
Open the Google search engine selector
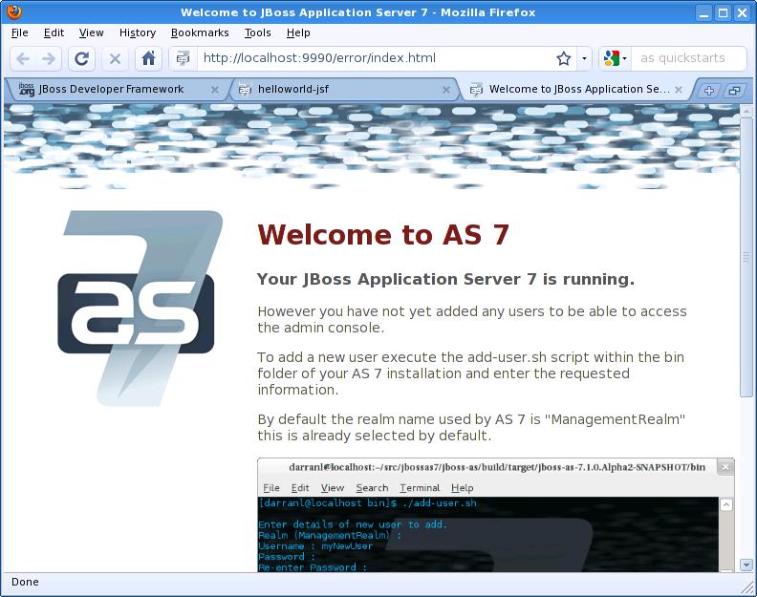point(616,59)
